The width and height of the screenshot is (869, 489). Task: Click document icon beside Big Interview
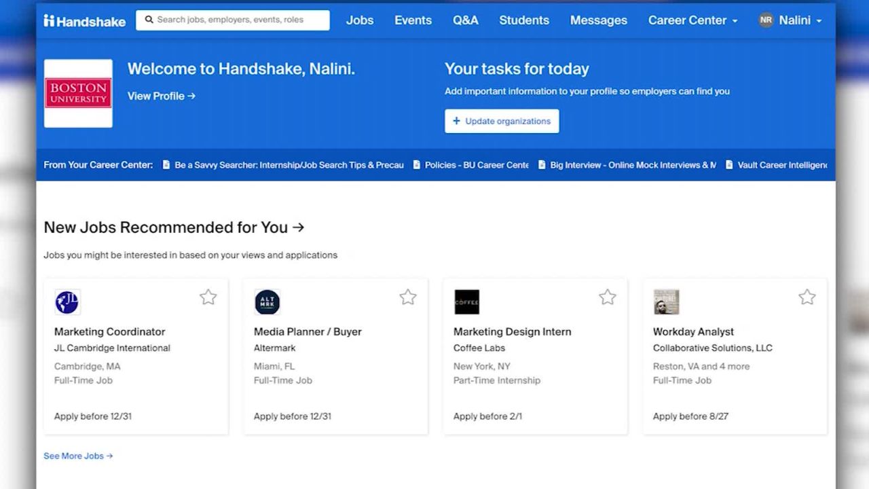542,165
